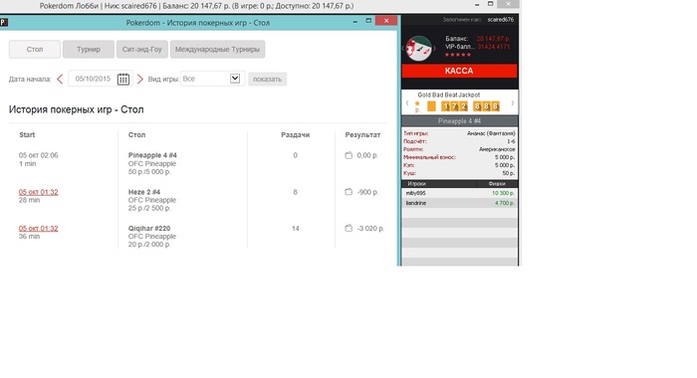The height and width of the screenshot is (378, 697).
Task: Click the Qiqihar #220 table name
Action: click(x=149, y=229)
